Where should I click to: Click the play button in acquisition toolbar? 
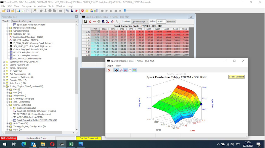[107, 11]
